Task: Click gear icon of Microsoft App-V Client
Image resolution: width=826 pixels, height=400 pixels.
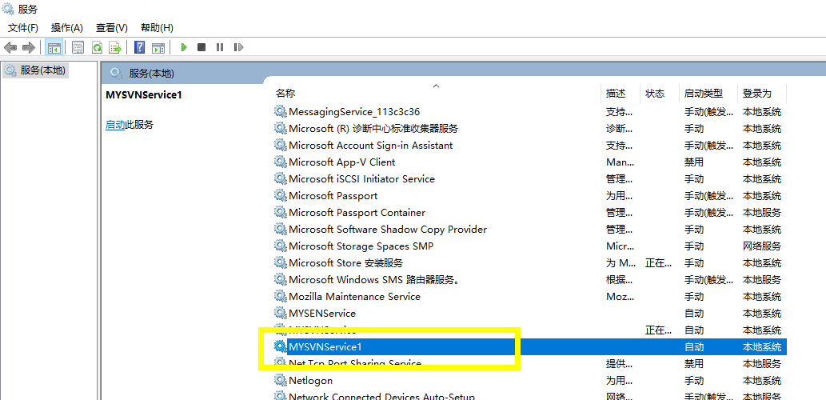Action: coord(280,162)
